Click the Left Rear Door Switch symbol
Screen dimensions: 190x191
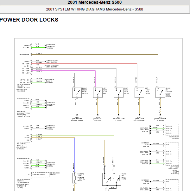coord(98,93)
